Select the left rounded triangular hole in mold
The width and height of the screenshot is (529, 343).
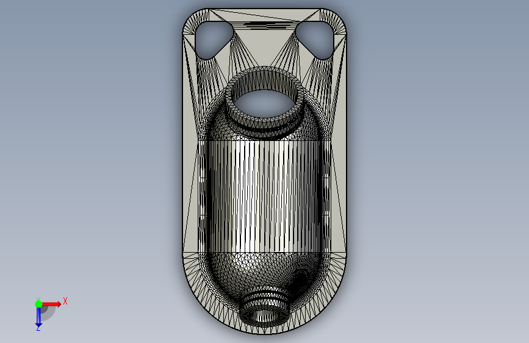tap(213, 40)
